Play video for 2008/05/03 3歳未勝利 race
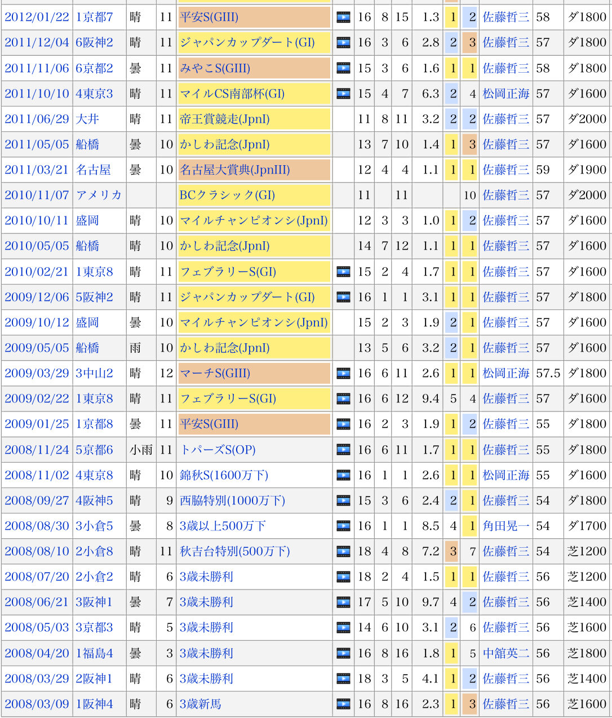612x718 pixels. (x=343, y=628)
